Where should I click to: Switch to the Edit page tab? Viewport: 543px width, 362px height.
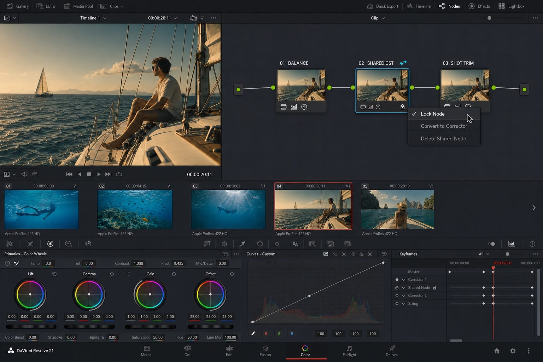tap(229, 351)
